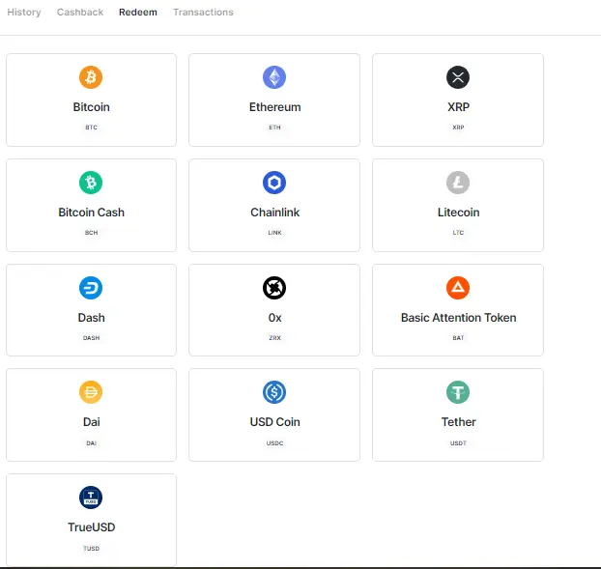Click the ZRX ticker text
Screen dimensions: 601x569
point(274,338)
